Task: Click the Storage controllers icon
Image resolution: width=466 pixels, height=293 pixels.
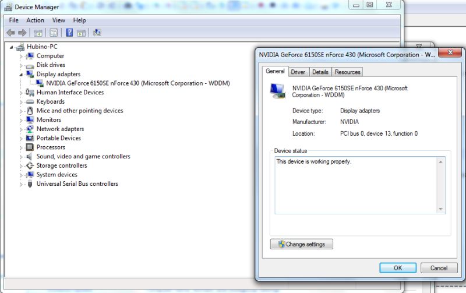Action: pyautogui.click(x=30, y=165)
